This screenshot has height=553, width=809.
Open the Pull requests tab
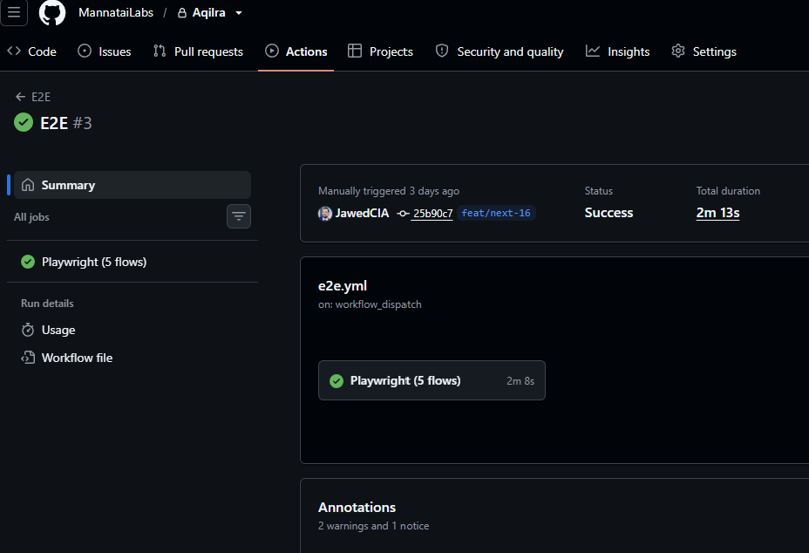[x=198, y=51]
